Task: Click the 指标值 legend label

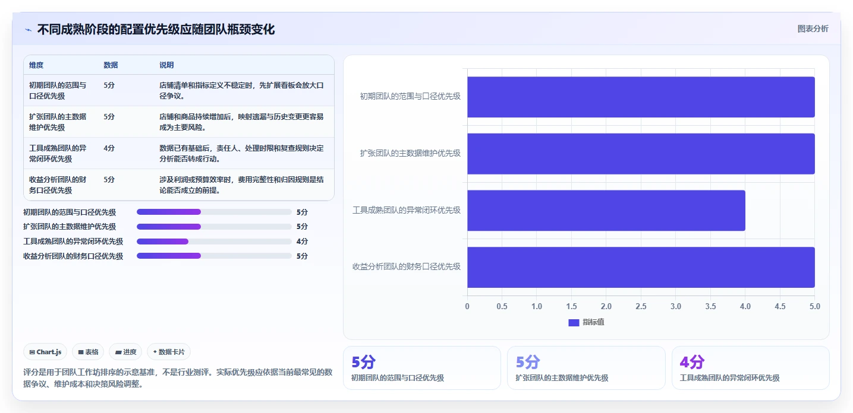Action: click(x=593, y=322)
